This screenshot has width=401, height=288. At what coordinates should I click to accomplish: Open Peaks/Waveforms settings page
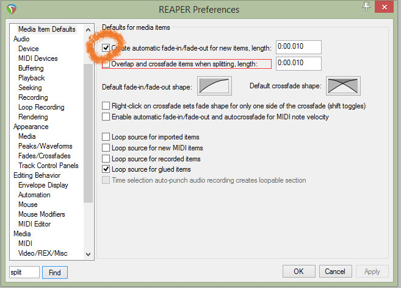click(x=45, y=146)
